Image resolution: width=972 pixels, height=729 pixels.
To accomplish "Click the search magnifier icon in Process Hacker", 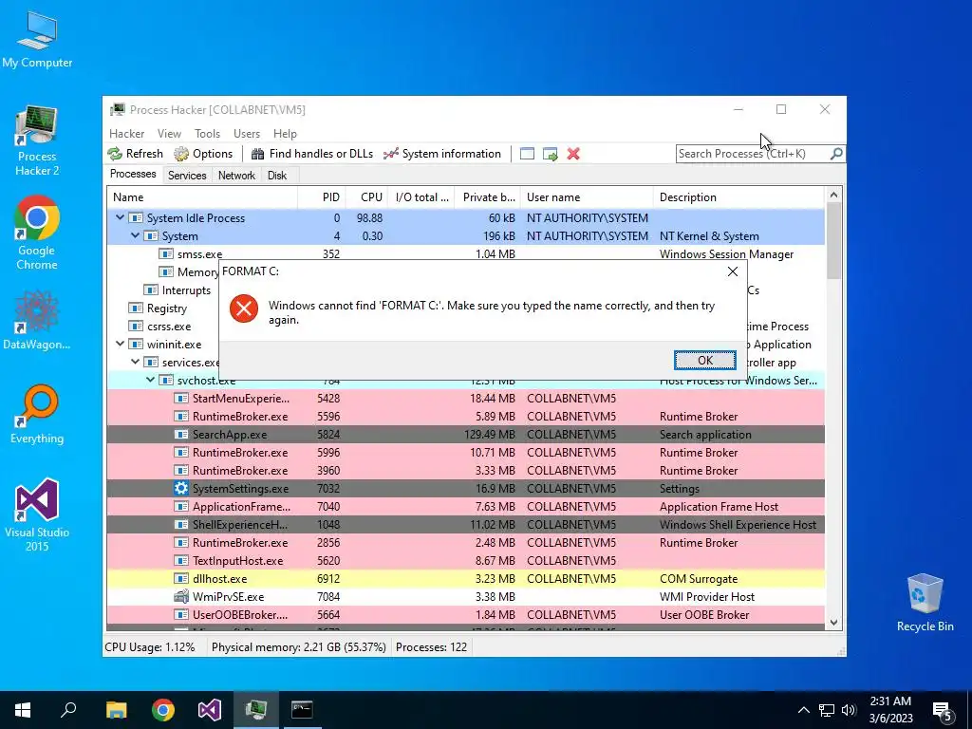I will click(836, 153).
